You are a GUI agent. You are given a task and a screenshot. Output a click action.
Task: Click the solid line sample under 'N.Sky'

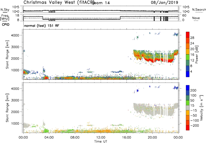pyautogui.click(x=5, y=12)
